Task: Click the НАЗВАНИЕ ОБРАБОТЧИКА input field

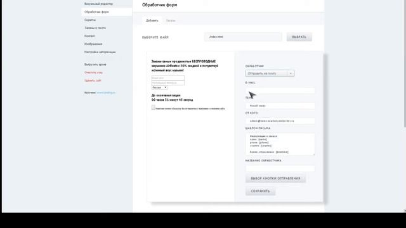Action: [280, 168]
